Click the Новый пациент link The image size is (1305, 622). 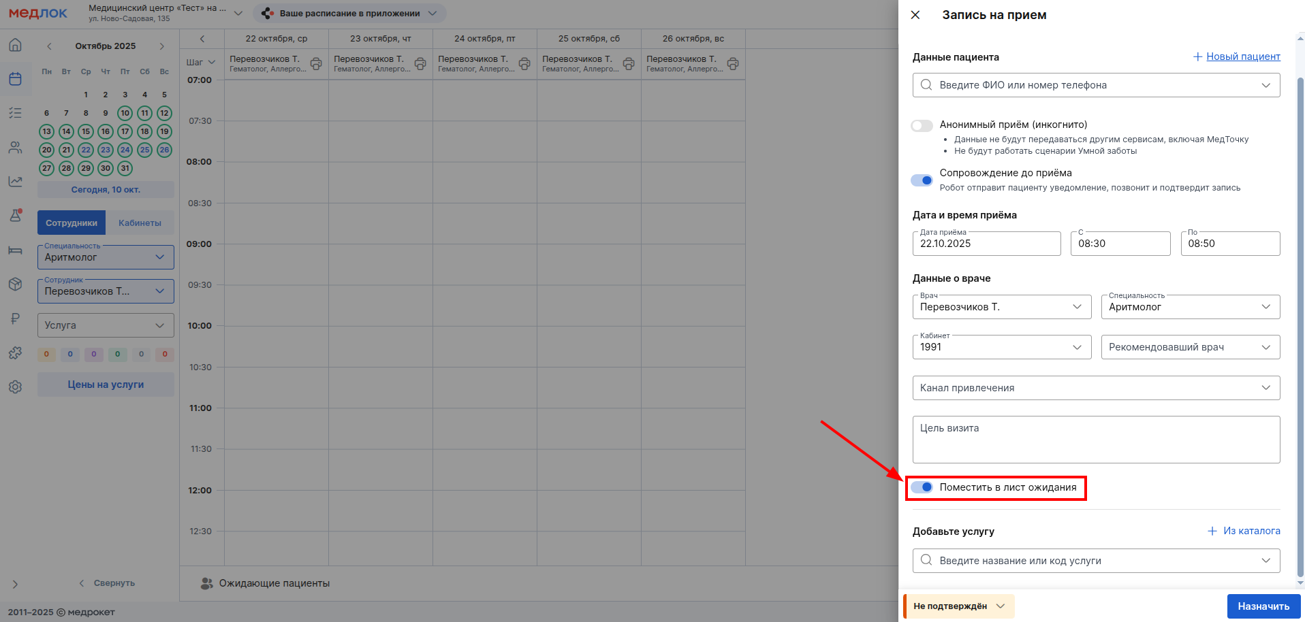1242,56
